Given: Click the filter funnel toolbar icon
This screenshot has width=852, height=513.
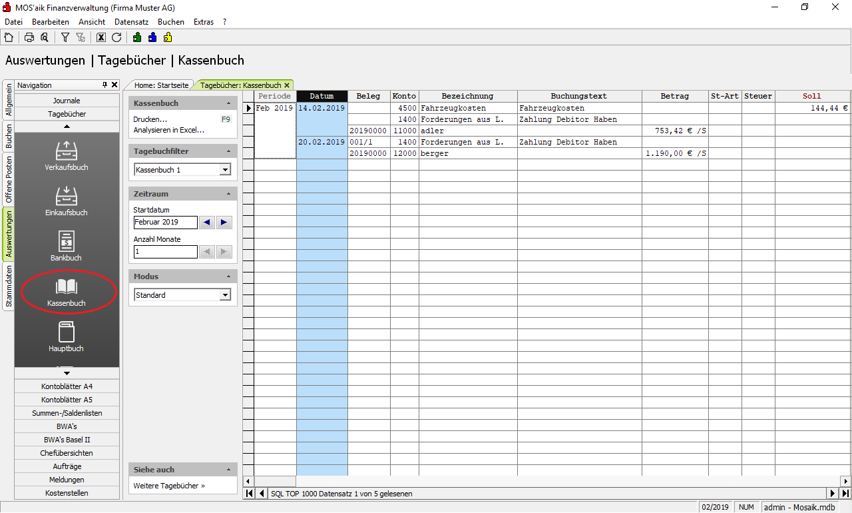Looking at the screenshot, I should pyautogui.click(x=65, y=37).
